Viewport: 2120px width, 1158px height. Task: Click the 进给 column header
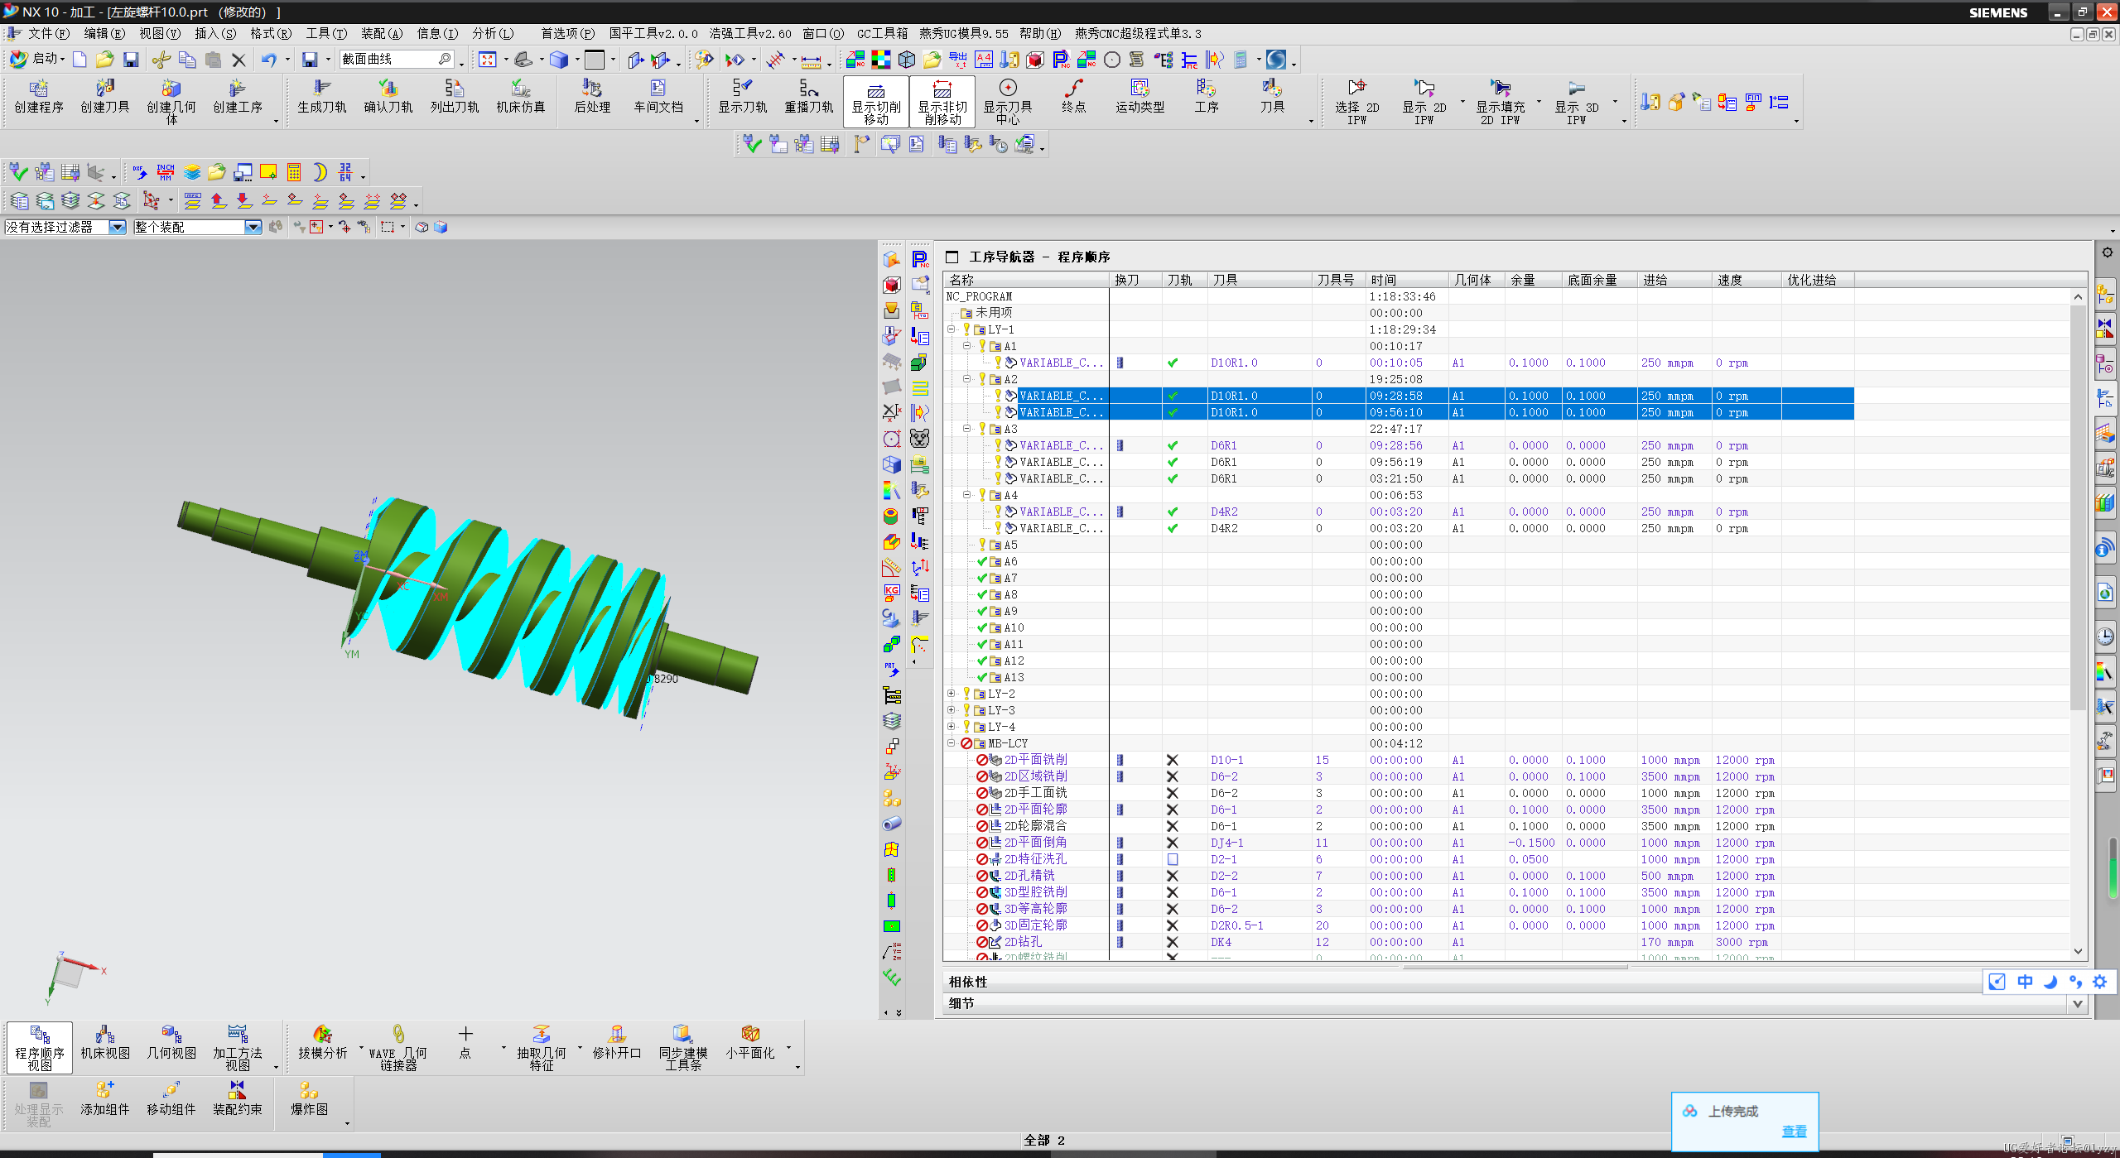pyautogui.click(x=1674, y=280)
